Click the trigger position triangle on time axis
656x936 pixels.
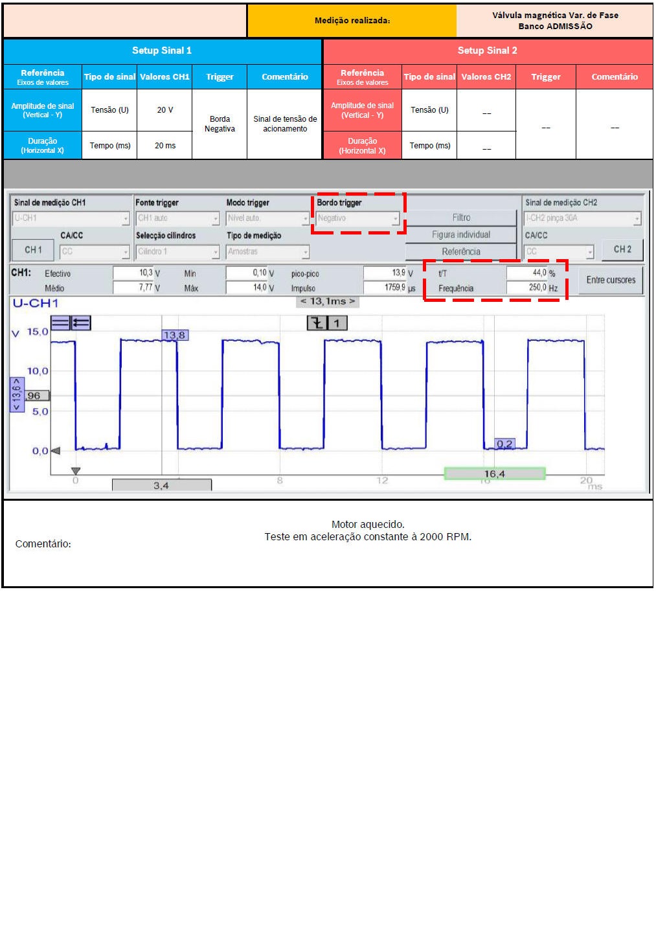tap(76, 471)
